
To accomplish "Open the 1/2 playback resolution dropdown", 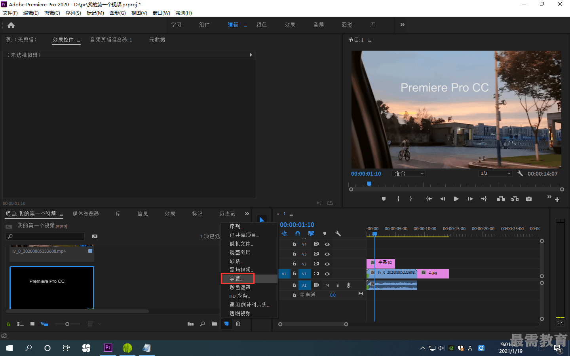I will [496, 173].
